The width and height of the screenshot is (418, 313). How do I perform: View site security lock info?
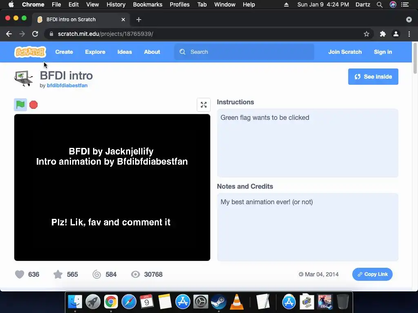tap(51, 34)
